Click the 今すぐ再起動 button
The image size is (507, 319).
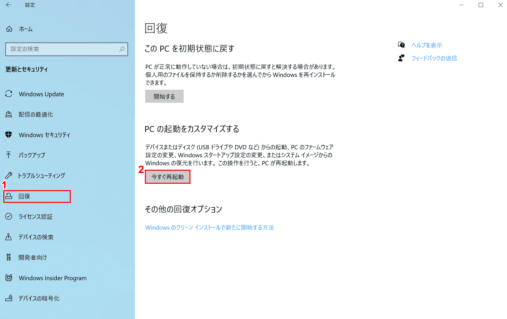(x=168, y=177)
